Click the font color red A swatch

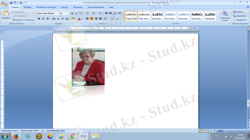pyautogui.click(x=79, y=19)
